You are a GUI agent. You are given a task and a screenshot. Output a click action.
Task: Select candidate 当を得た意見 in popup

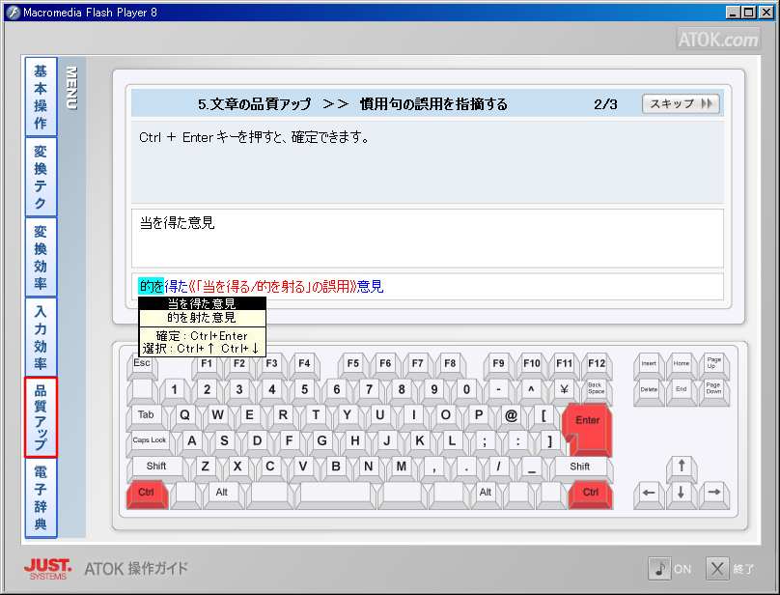click(x=202, y=303)
